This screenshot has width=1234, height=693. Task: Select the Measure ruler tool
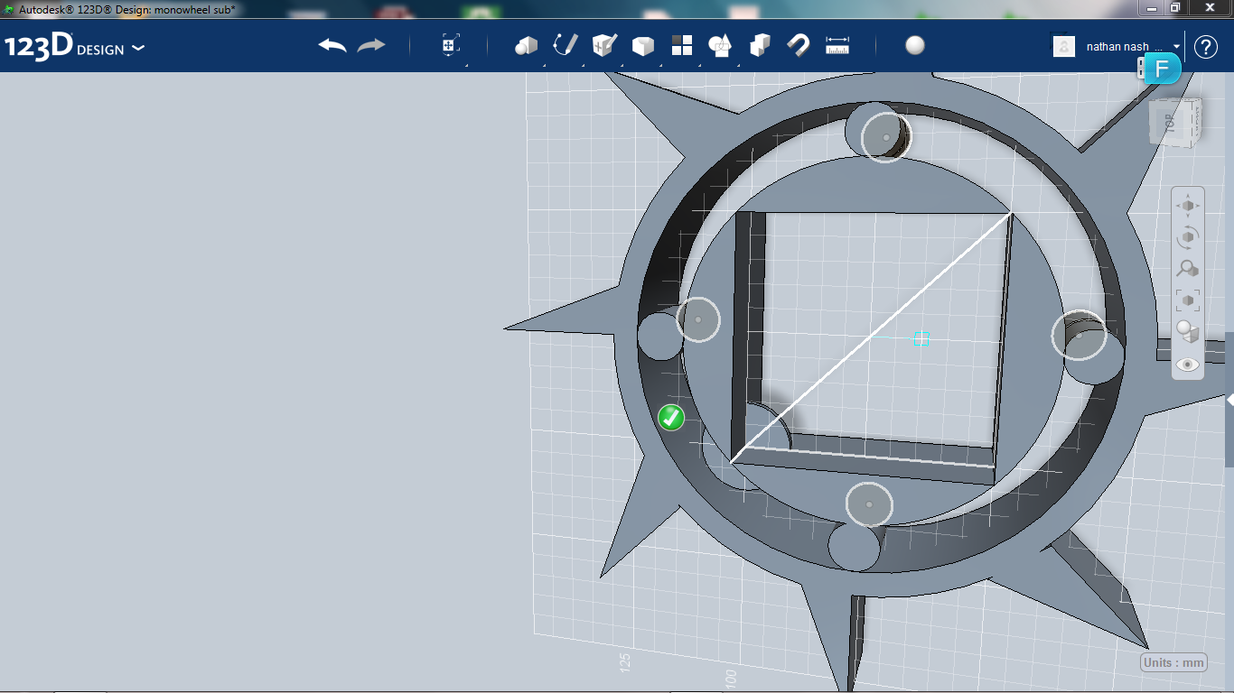[x=838, y=45]
